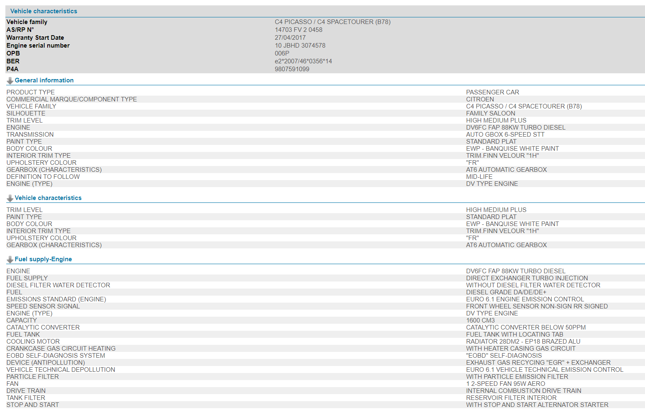This screenshot has height=414, width=645.
Task: Click the "EMISSIONS STANDARD (ENGINE)" label
Action: (56, 299)
